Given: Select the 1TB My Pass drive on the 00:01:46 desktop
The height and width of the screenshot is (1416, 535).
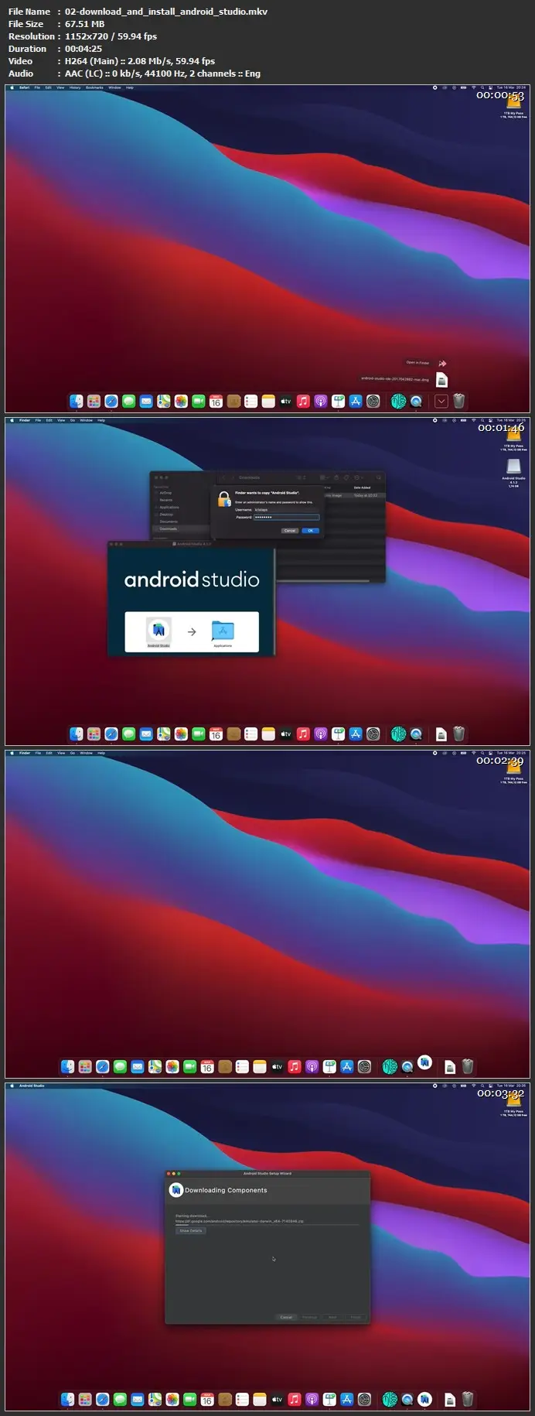Looking at the screenshot, I should click(514, 435).
